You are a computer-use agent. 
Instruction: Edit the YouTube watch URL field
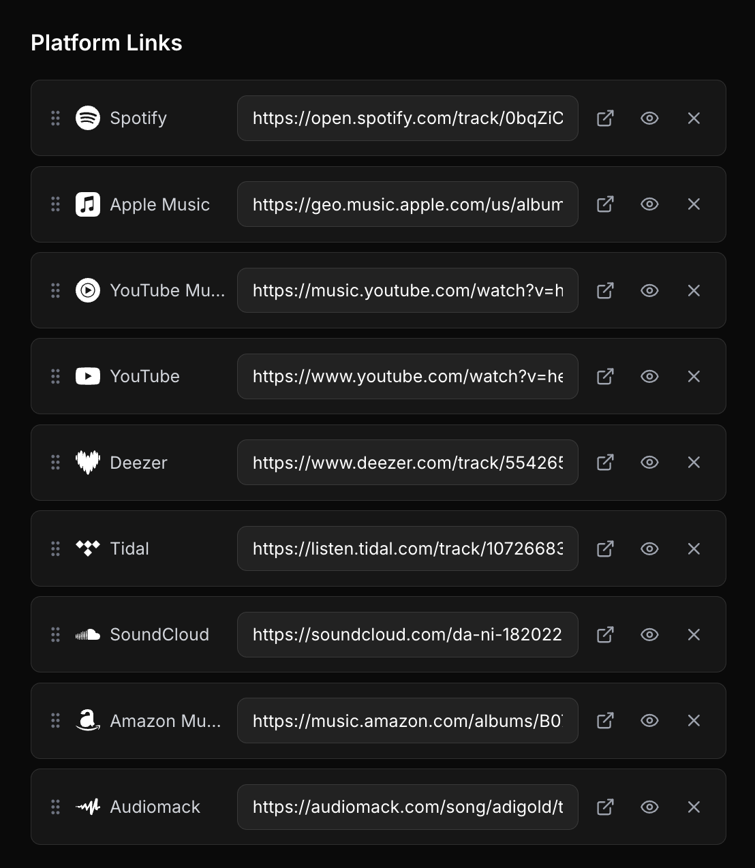(x=407, y=376)
